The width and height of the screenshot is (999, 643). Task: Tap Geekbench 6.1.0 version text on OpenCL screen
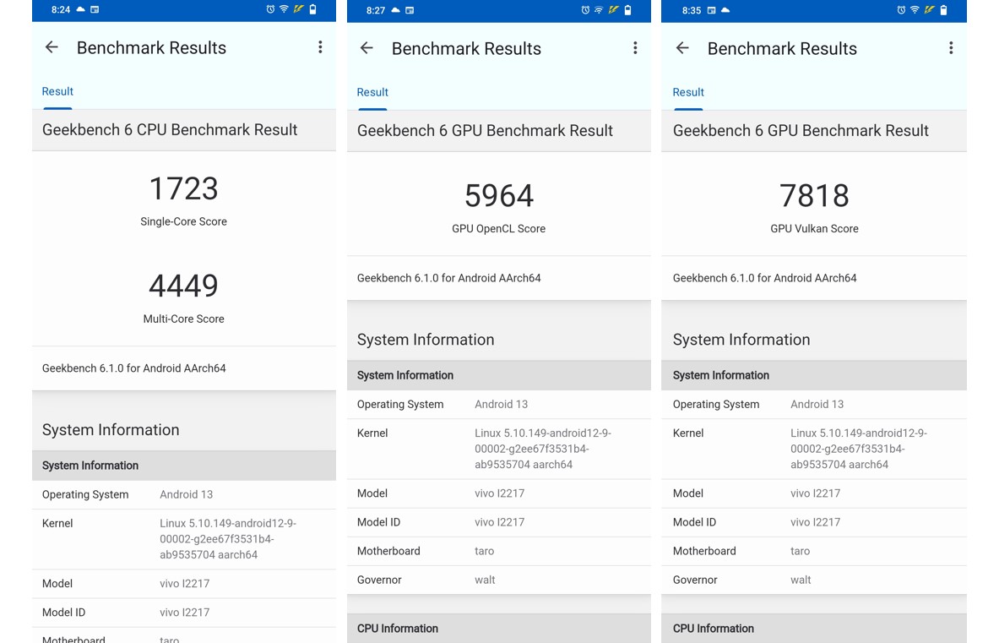click(448, 278)
